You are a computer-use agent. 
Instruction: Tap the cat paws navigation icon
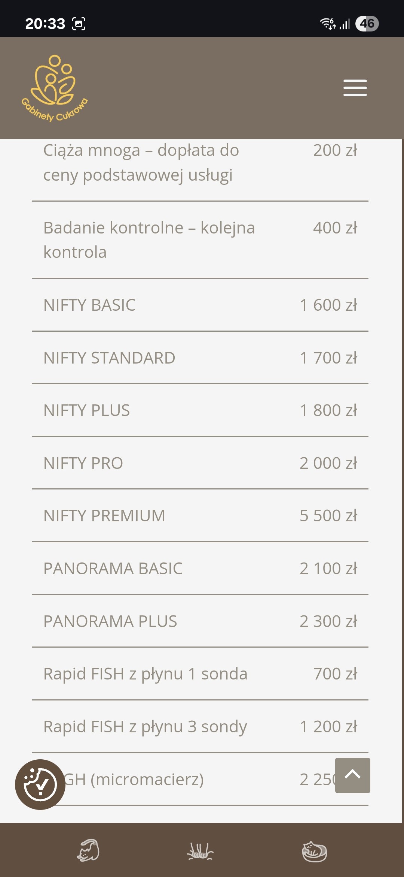point(200,851)
